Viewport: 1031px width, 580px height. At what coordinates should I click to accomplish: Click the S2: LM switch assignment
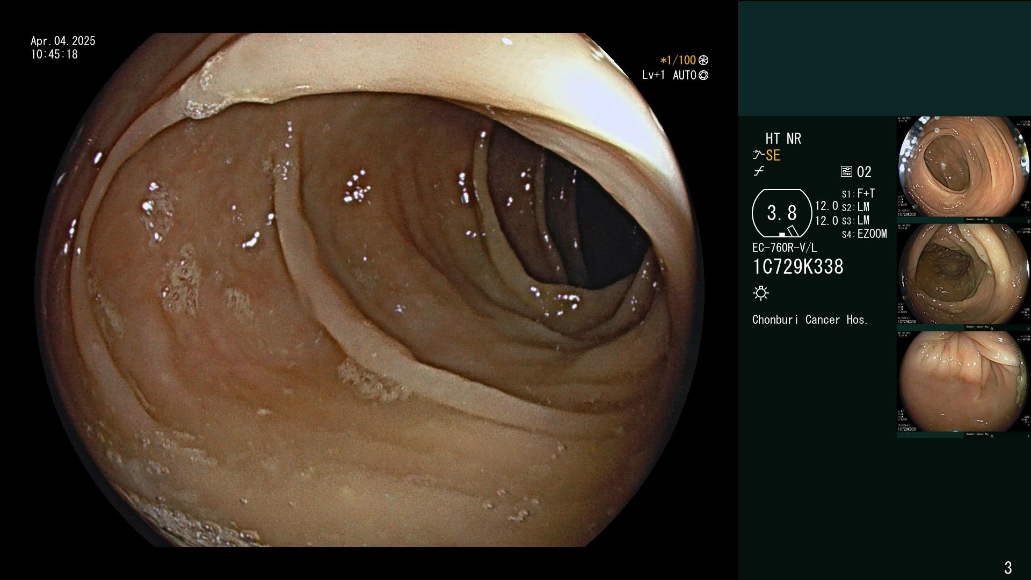coord(856,207)
